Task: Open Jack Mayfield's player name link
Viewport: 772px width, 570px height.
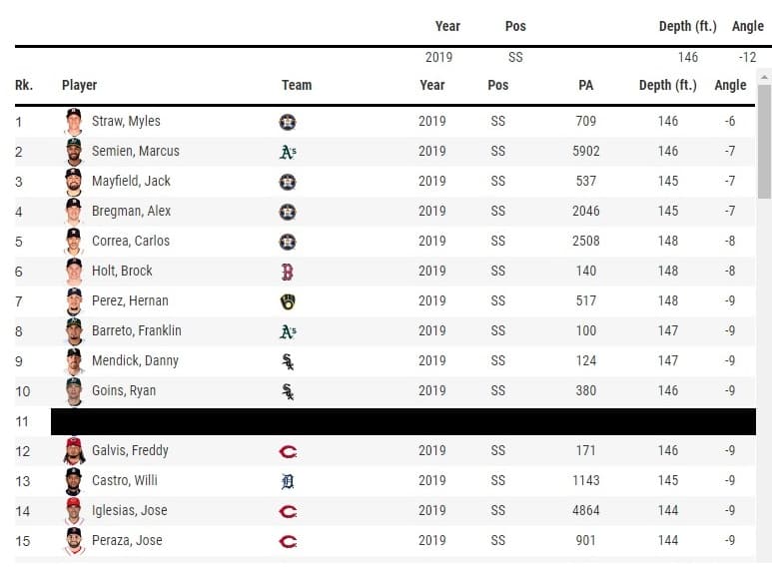Action: (131, 181)
